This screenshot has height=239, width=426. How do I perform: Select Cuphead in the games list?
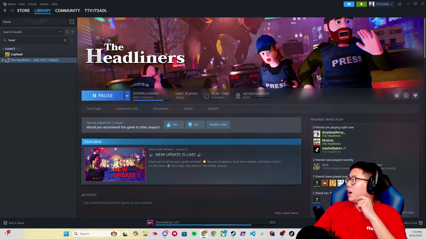pos(16,54)
